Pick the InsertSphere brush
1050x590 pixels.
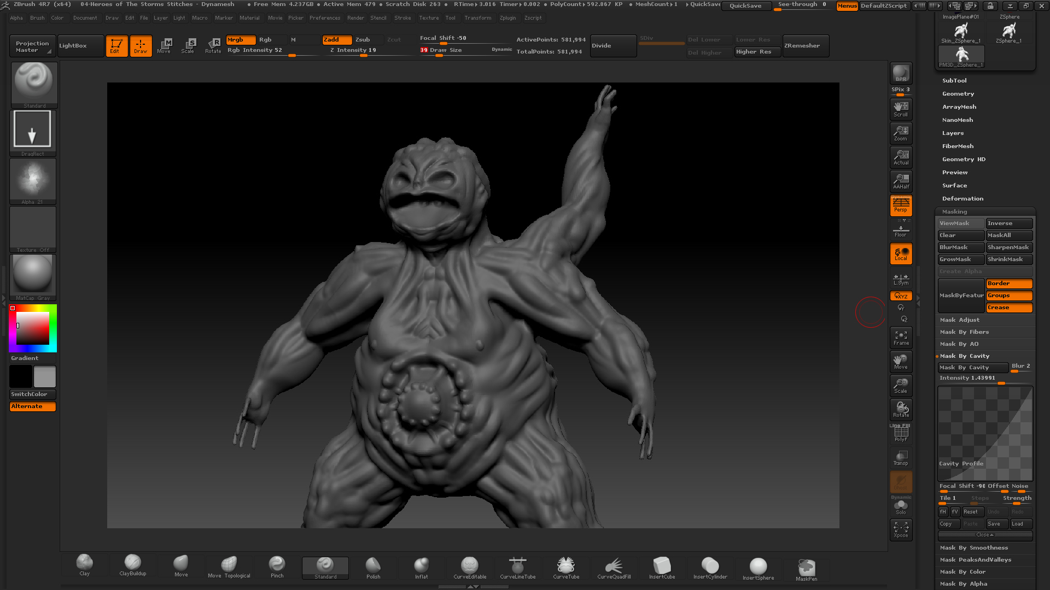pos(759,567)
